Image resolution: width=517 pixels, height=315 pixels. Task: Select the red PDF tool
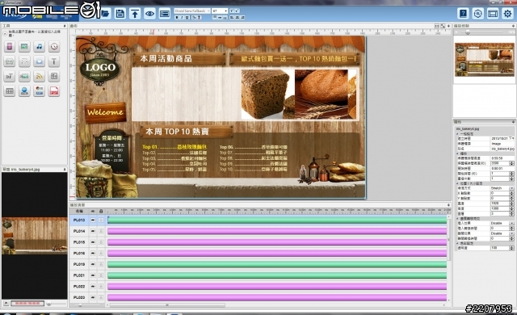pyautogui.click(x=54, y=91)
